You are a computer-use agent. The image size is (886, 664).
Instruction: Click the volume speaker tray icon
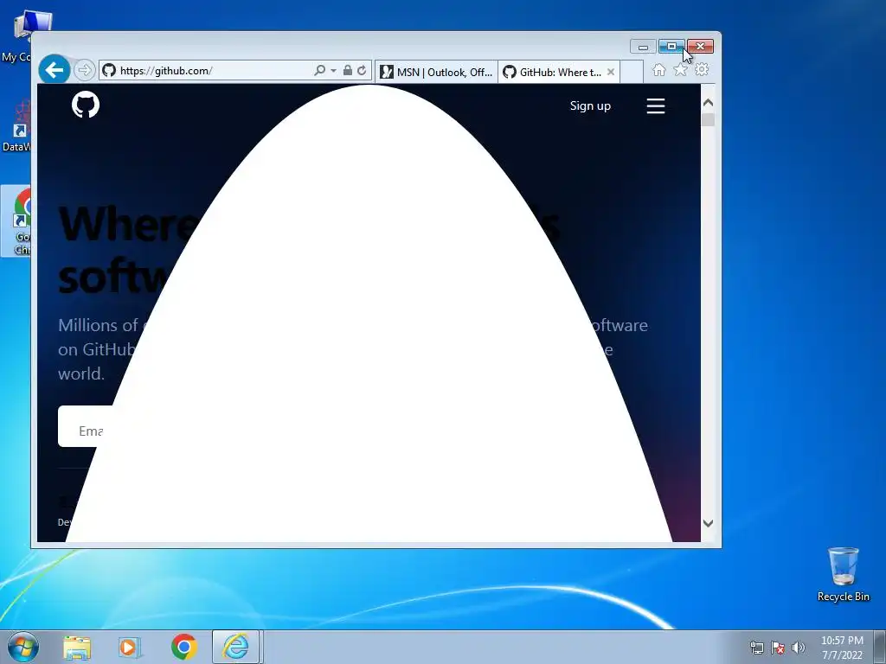pos(799,648)
